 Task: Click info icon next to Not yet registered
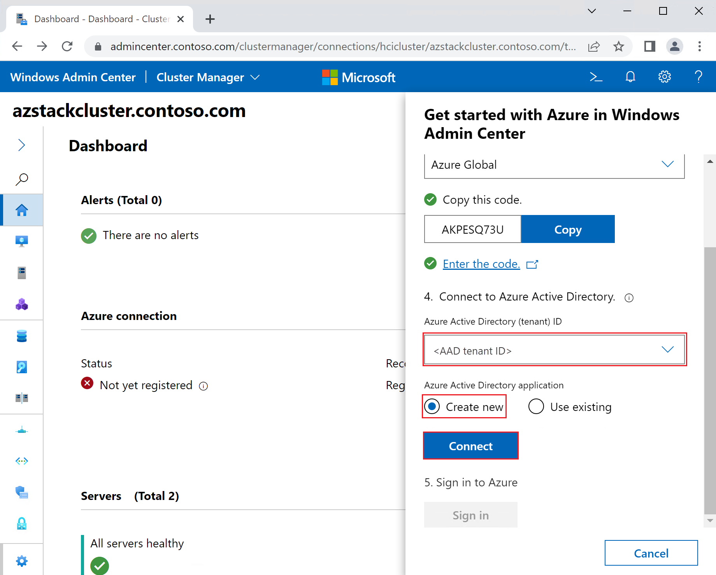point(203,386)
